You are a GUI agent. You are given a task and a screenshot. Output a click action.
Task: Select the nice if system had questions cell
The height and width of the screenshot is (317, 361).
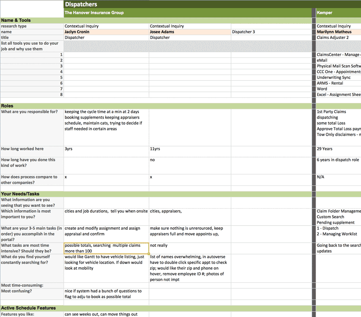pyautogui.click(x=106, y=294)
